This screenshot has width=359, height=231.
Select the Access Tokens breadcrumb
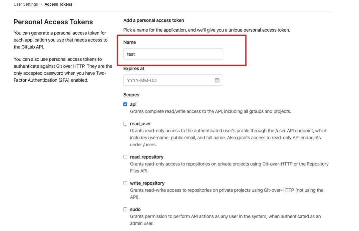tap(58, 4)
